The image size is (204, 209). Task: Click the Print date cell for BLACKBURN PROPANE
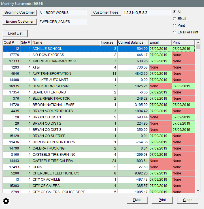click(183, 86)
